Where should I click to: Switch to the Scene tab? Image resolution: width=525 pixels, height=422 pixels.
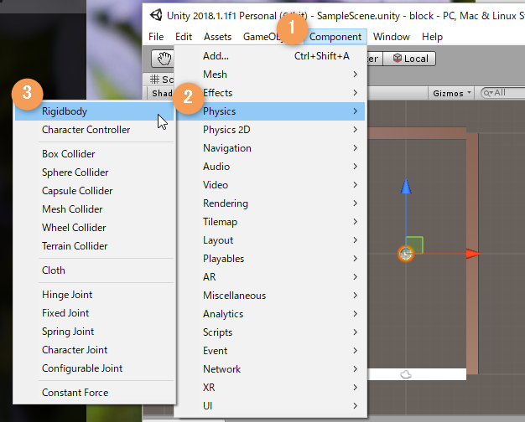[162, 80]
